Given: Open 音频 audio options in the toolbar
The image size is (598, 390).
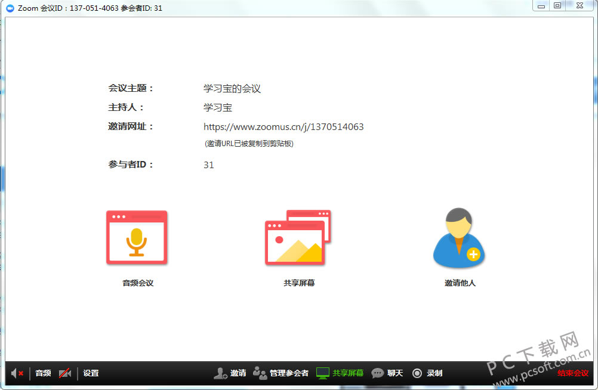Looking at the screenshot, I should click(43, 373).
